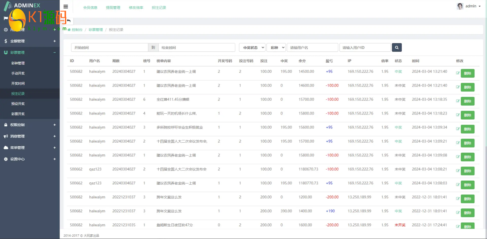
Task: Open the admin user avatar
Action: click(460, 6)
